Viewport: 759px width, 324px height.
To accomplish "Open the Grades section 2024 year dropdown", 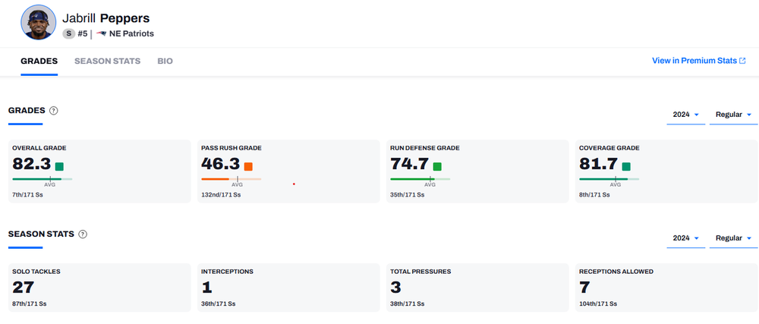I will [x=685, y=115].
